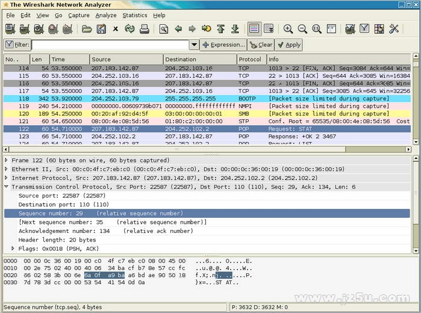
Task: Open the capture interfaces list icon
Action: click(x=10, y=29)
